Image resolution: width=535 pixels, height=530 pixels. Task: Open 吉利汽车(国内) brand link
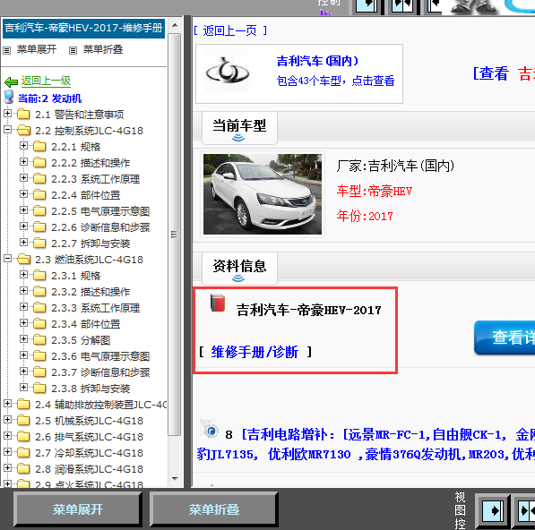[x=317, y=61]
